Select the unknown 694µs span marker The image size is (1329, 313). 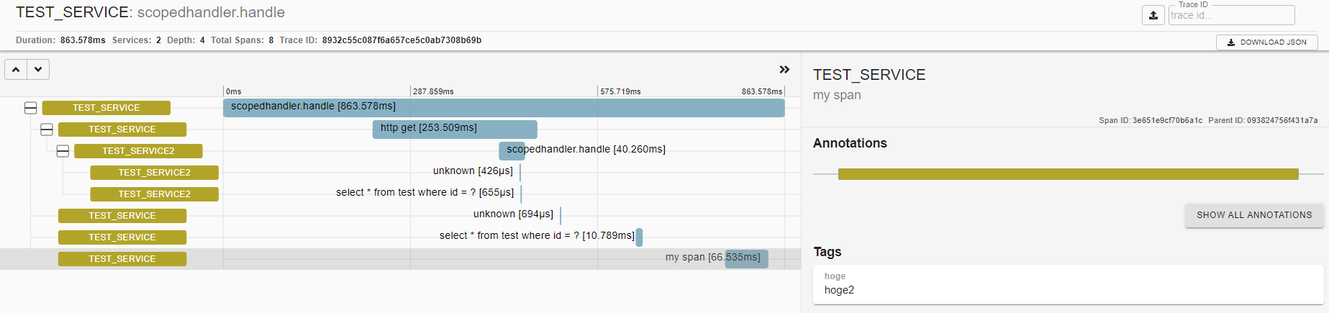561,216
